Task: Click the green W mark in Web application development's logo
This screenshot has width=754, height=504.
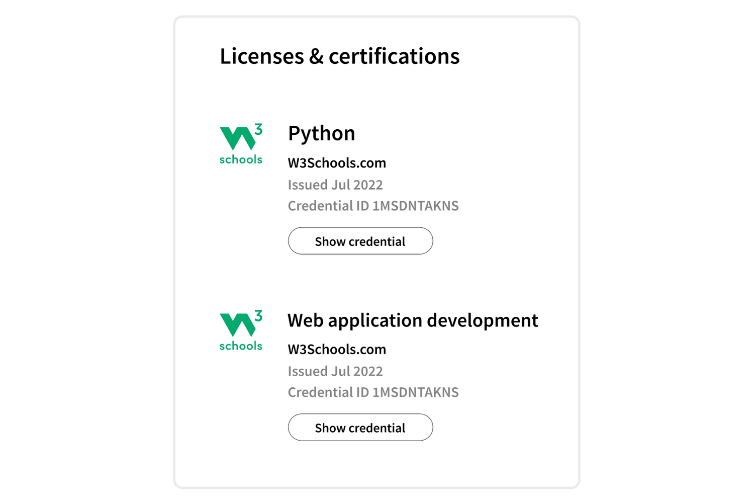Action: click(237, 325)
